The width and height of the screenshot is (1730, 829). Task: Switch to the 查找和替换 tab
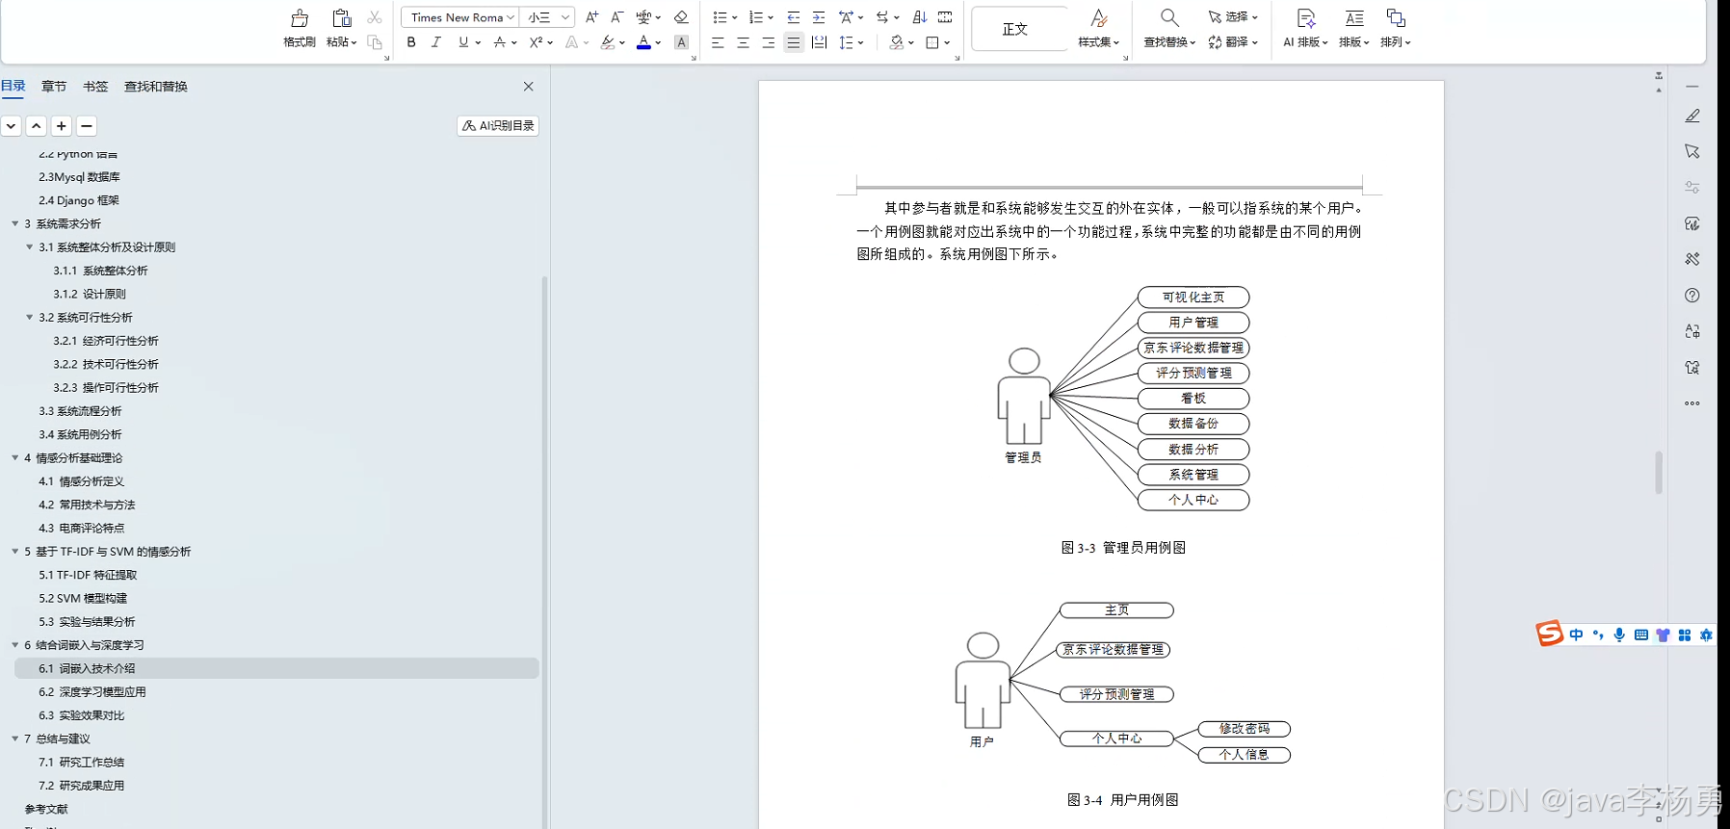coord(156,87)
